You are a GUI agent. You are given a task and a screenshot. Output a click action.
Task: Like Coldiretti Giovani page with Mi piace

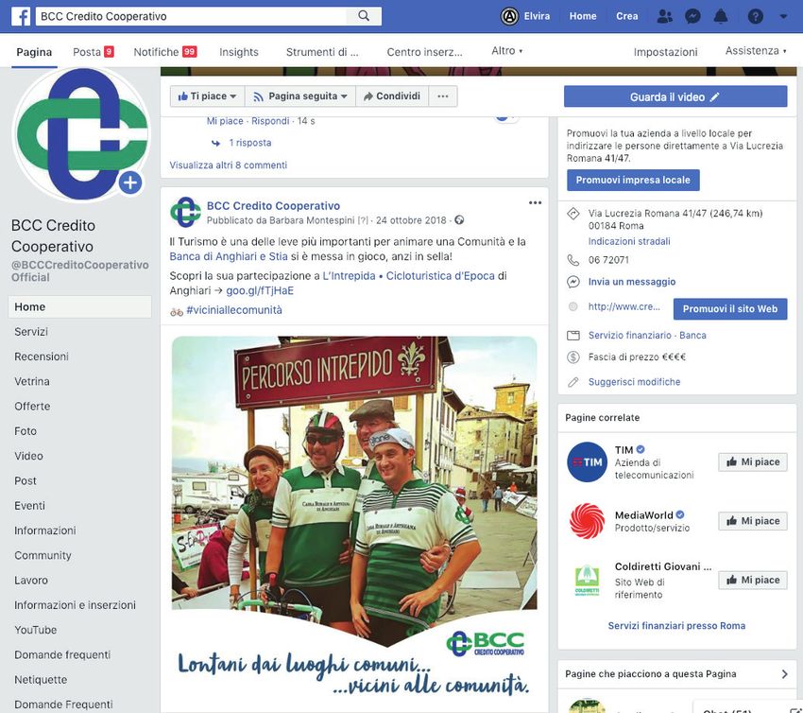(x=753, y=581)
